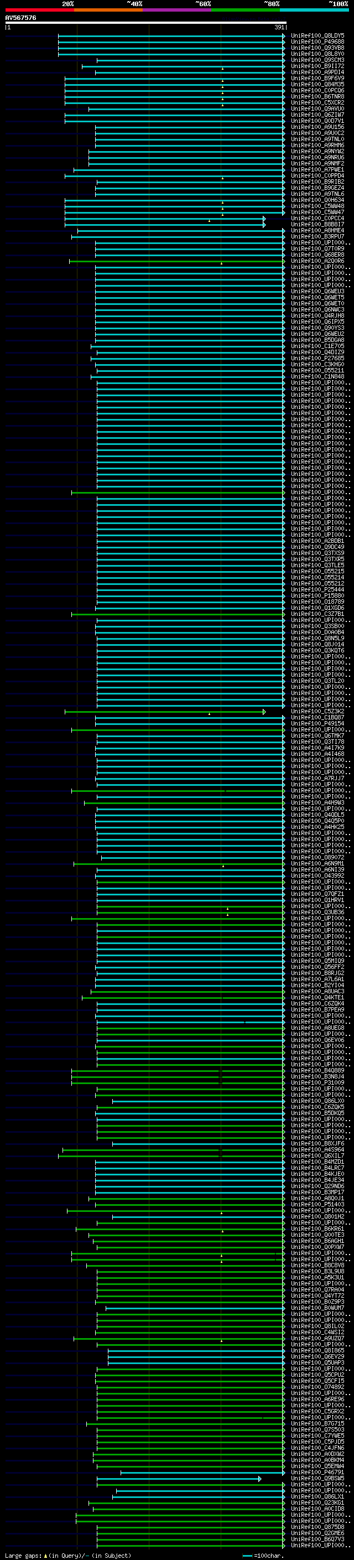
Task: Click the cyan 100% identity legend segment
Action: click(315, 10)
